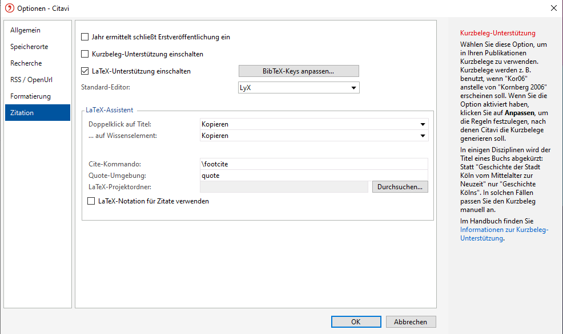Viewport: 563px width, 334px height.
Task: Confirm settings with the OK button
Action: coord(356,322)
